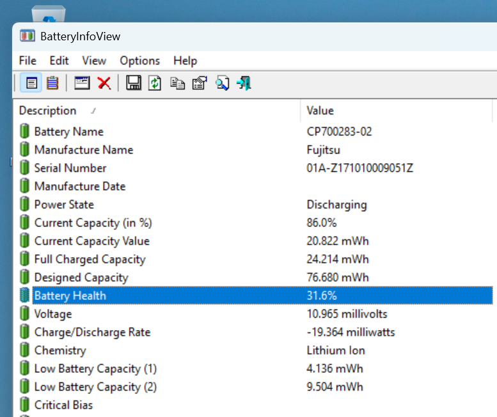The image size is (497, 417).
Task: Click the battery icon beside Chemistry
Action: (x=24, y=350)
